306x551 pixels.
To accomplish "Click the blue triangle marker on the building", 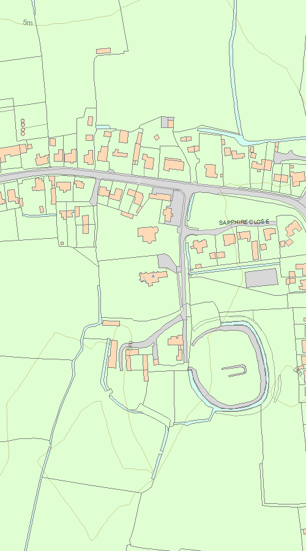I will coord(153,276).
